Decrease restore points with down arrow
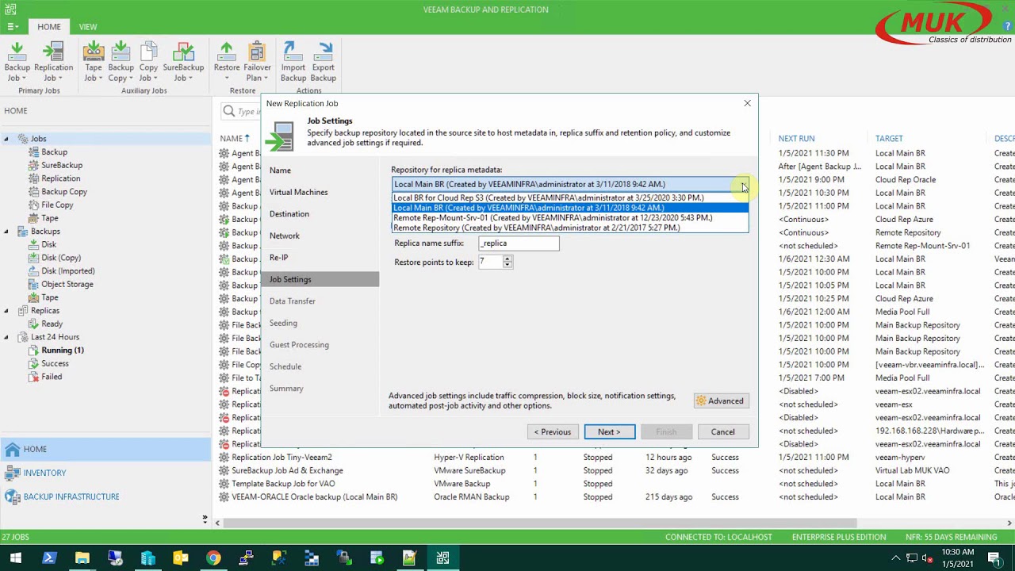Screen dimensions: 1015x571 [x=507, y=265]
